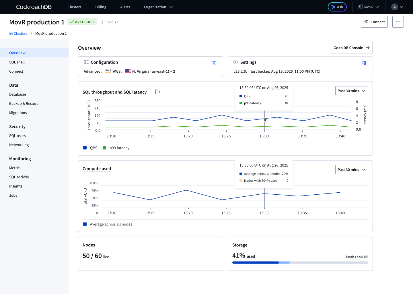Image resolution: width=413 pixels, height=294 pixels.
Task: Open Databases in the sidebar
Action: pyautogui.click(x=34, y=94)
